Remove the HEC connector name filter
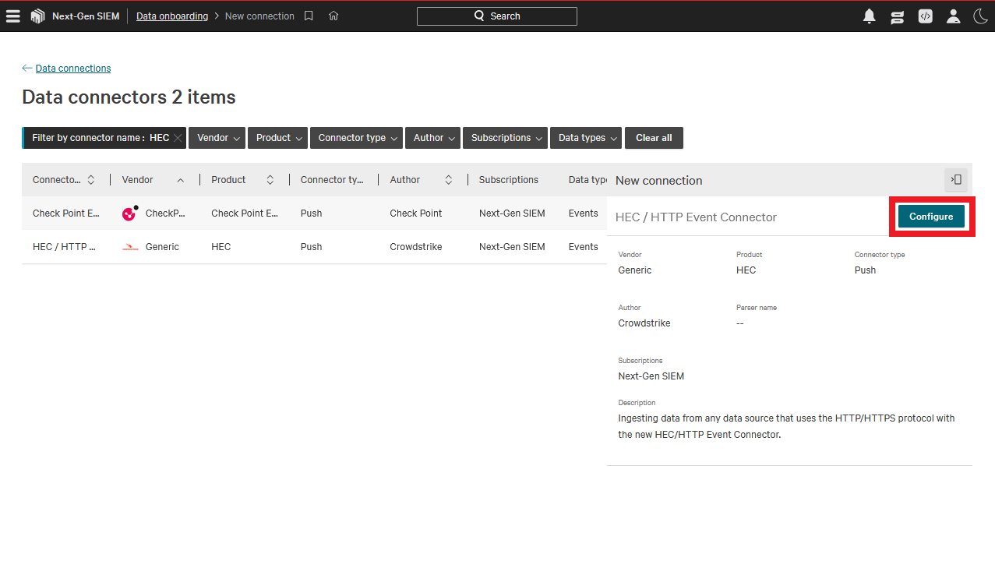 pos(178,138)
